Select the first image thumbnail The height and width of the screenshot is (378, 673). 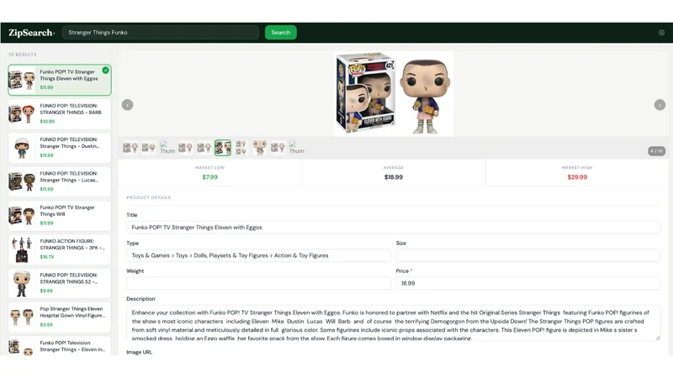coord(130,148)
